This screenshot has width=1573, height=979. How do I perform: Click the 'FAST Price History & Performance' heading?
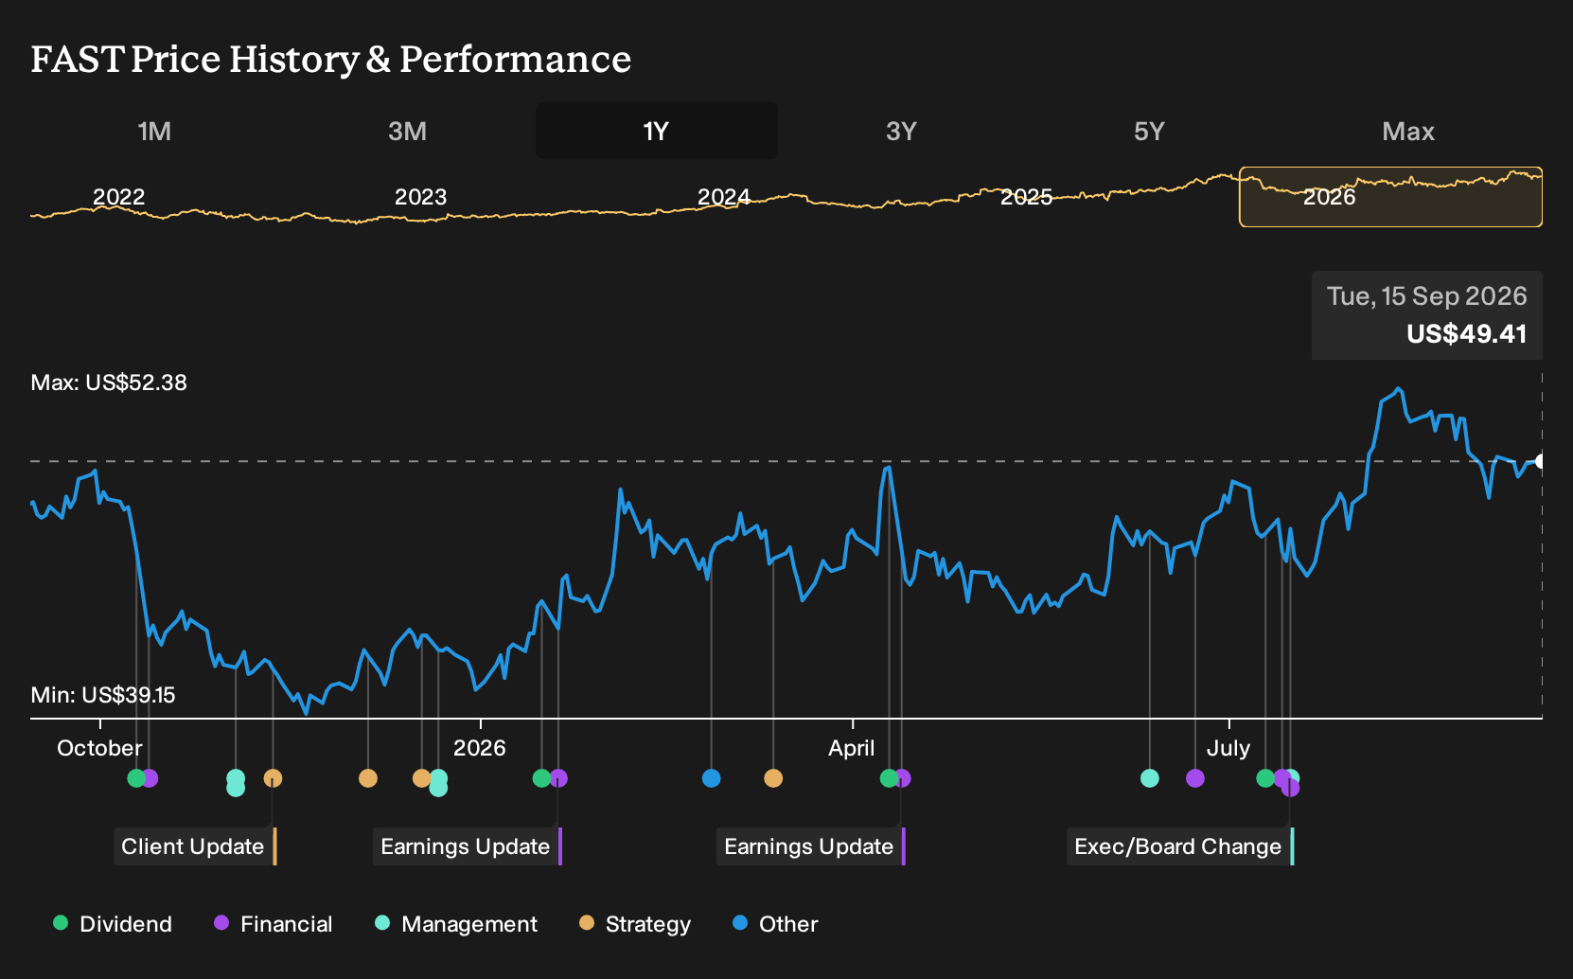pos(331,59)
